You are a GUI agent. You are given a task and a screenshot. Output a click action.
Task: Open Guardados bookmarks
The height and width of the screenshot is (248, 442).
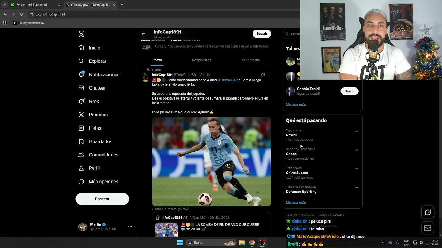tap(95, 142)
